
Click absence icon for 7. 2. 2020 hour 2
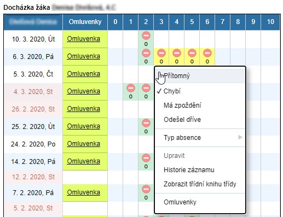click(x=146, y=189)
